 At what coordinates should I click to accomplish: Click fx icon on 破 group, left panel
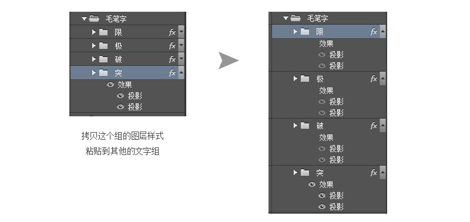pos(172,59)
